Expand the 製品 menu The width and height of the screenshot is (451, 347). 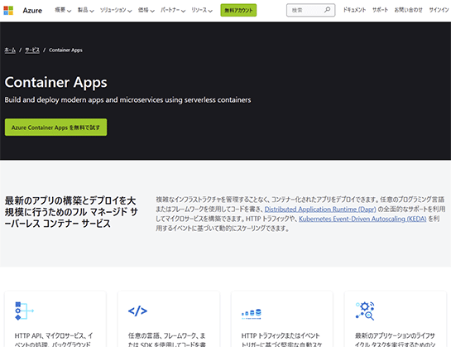click(86, 11)
